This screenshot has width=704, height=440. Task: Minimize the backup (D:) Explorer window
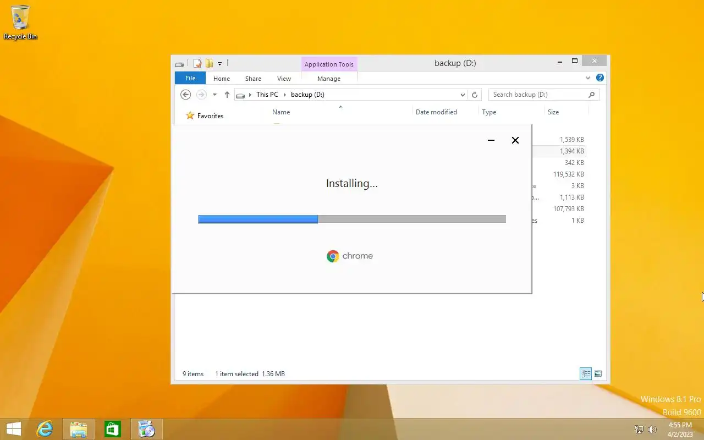559,61
